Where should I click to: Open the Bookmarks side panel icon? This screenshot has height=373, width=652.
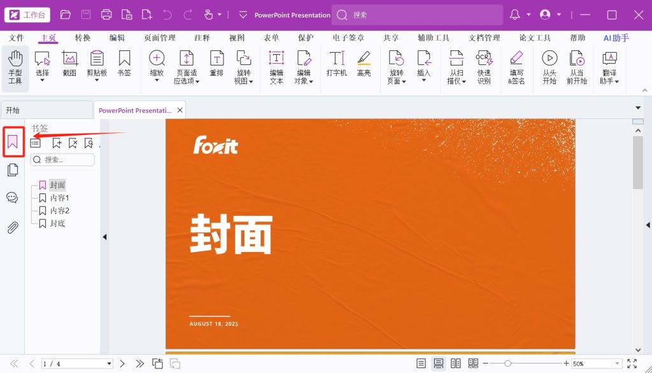(13, 143)
